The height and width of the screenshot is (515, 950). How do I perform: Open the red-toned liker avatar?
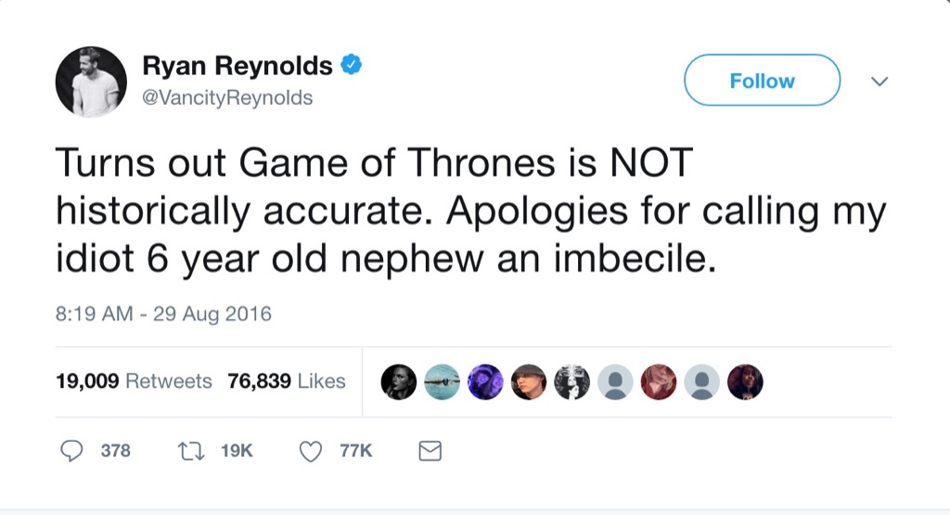tap(658, 381)
